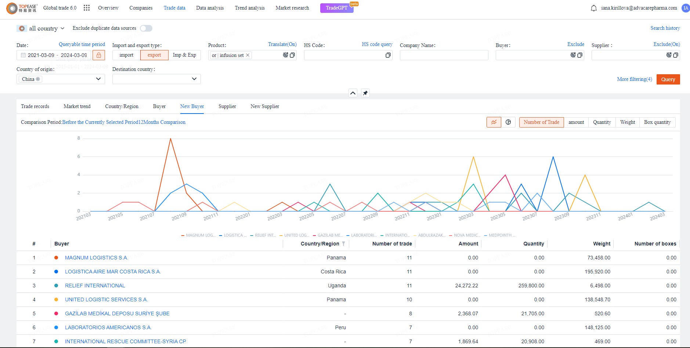Open the apps grid menu icon
This screenshot has height=348, width=690.
87,8
